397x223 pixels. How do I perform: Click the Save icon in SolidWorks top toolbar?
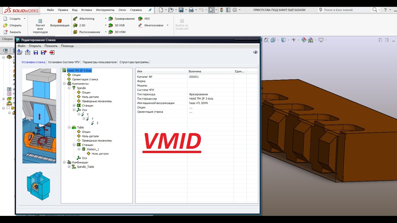tap(181, 10)
